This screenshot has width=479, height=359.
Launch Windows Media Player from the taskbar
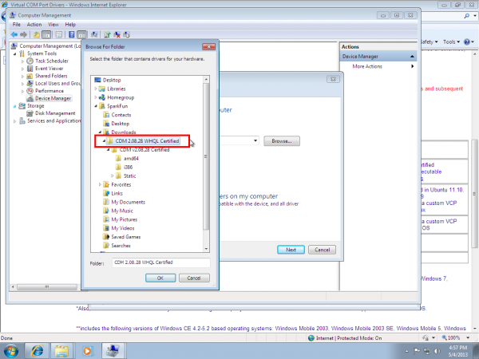coord(87,351)
